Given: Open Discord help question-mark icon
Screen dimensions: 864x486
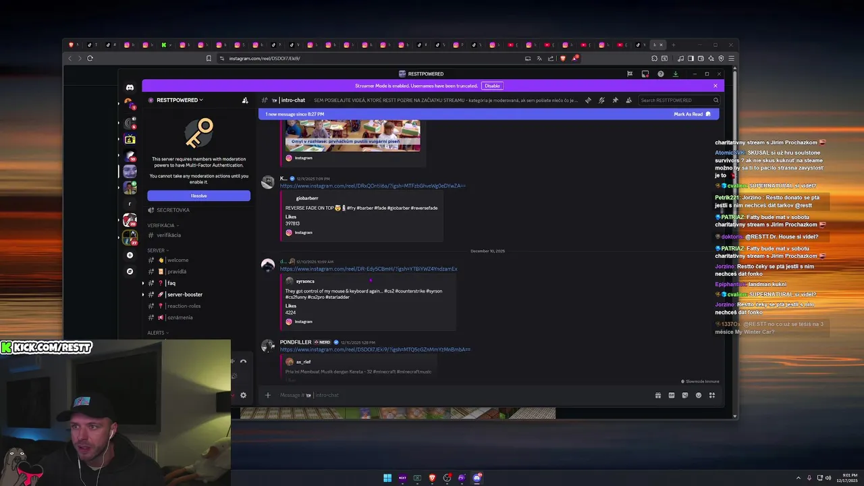Looking at the screenshot, I should [661, 74].
